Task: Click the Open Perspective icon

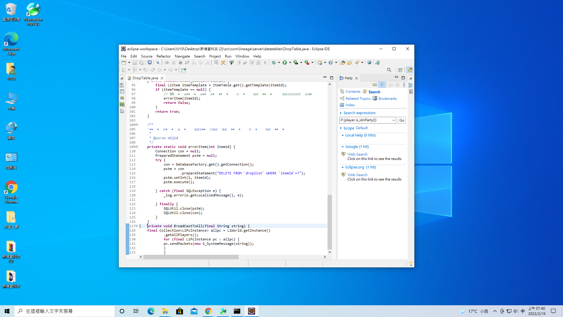Action: pos(400,70)
